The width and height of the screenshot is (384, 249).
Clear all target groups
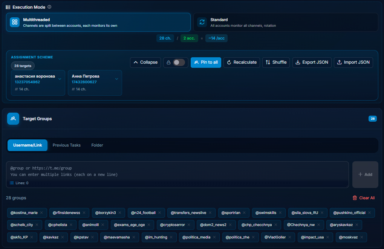(364, 198)
